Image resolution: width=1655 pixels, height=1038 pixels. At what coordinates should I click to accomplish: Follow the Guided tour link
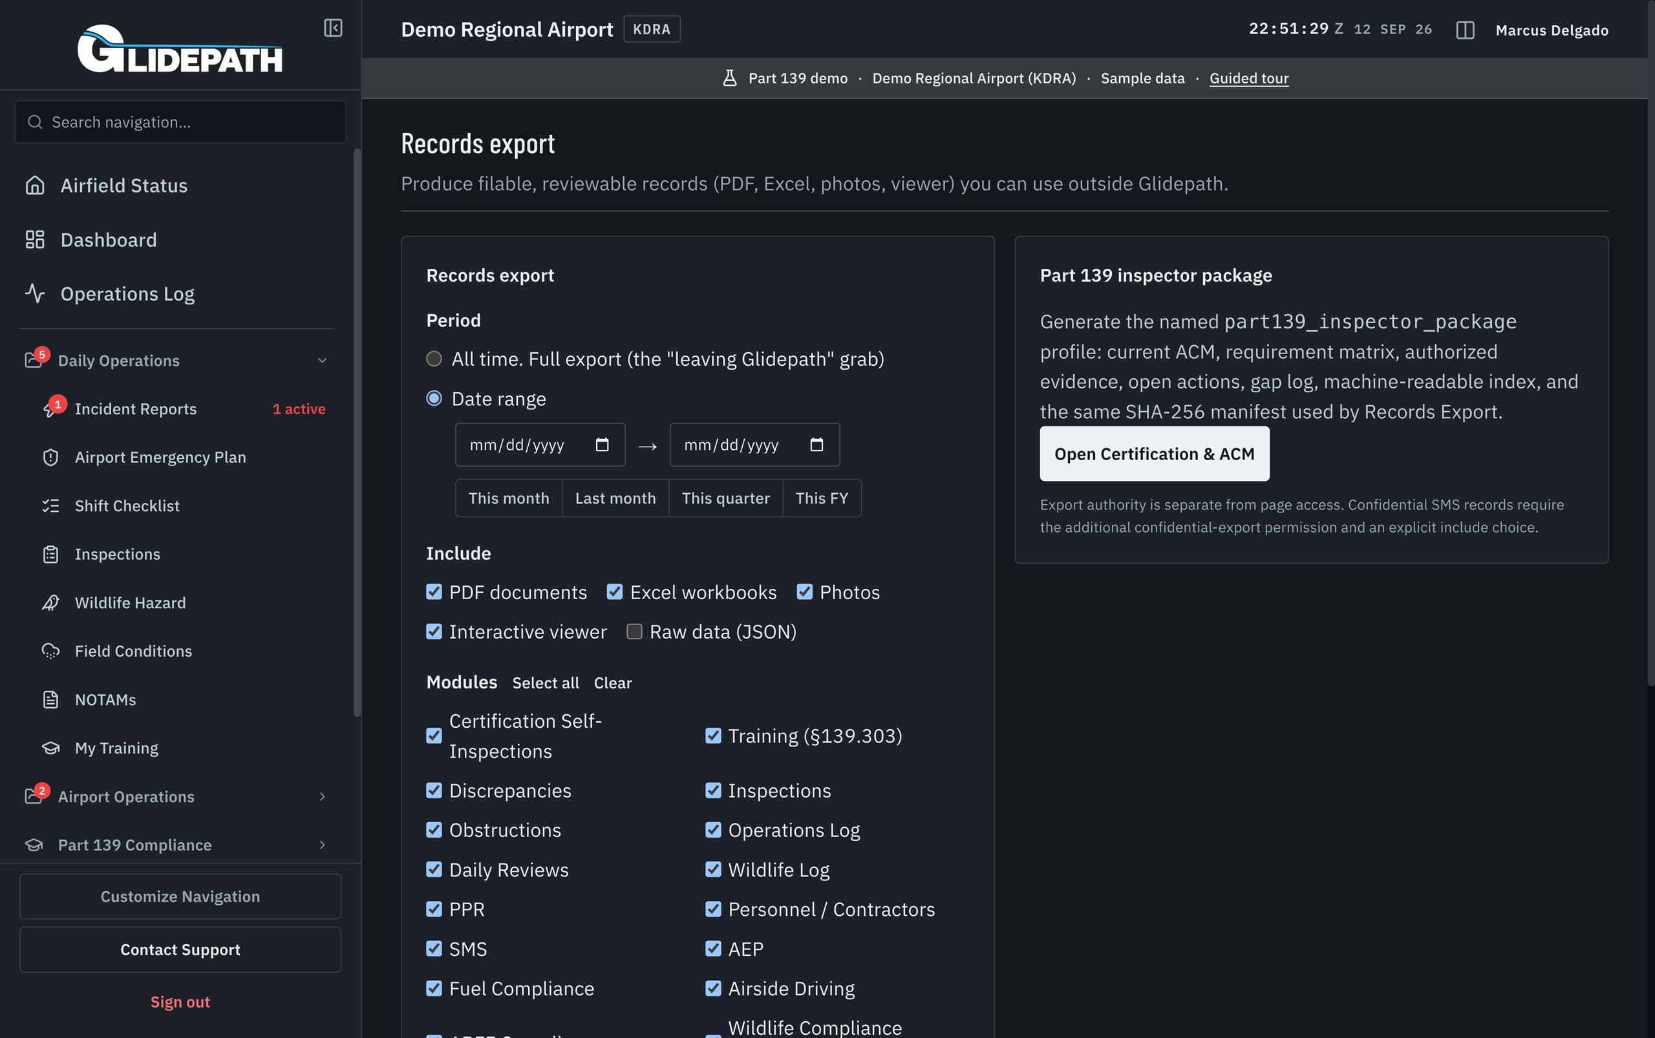click(x=1248, y=78)
